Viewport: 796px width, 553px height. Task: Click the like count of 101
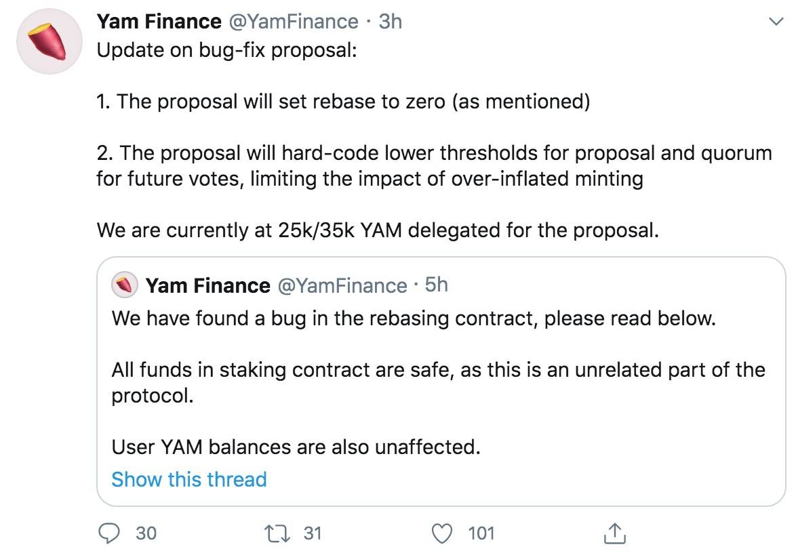481,533
